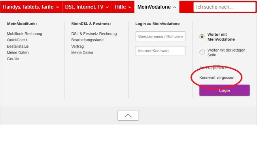Click the chevron beside DSL, Internet, TV
Screen dimensions: 257x163
pos(107,7)
